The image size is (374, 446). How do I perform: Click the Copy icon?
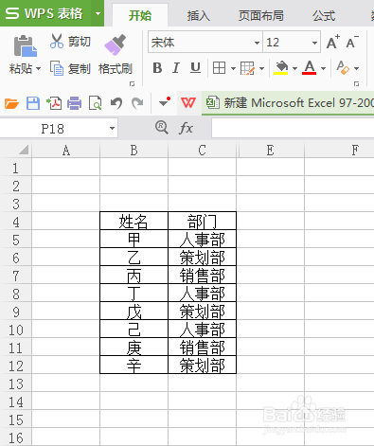57,68
